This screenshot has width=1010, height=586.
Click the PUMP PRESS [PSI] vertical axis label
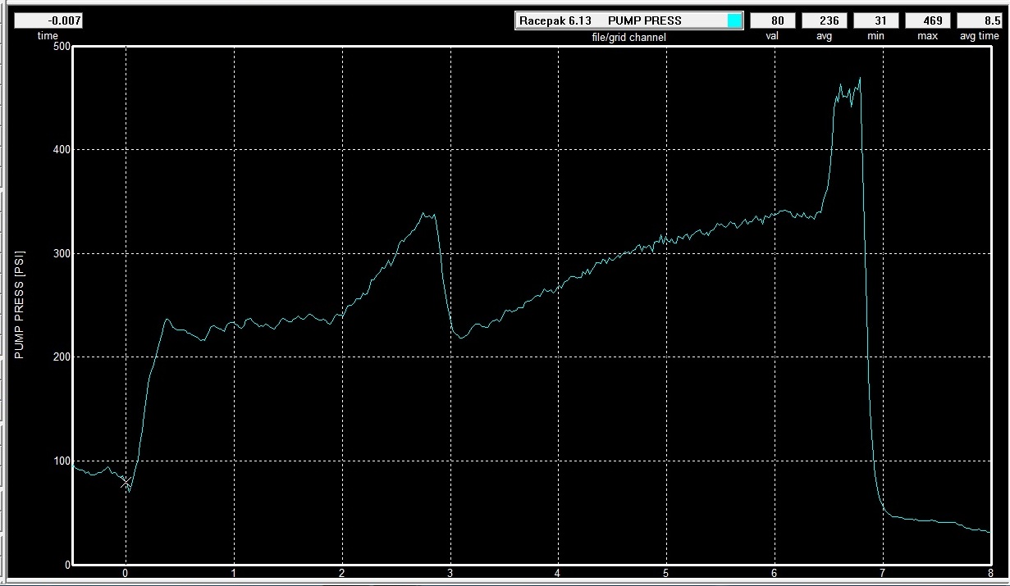click(19, 306)
